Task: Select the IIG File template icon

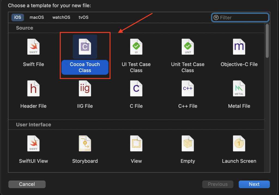Action: coord(85,88)
